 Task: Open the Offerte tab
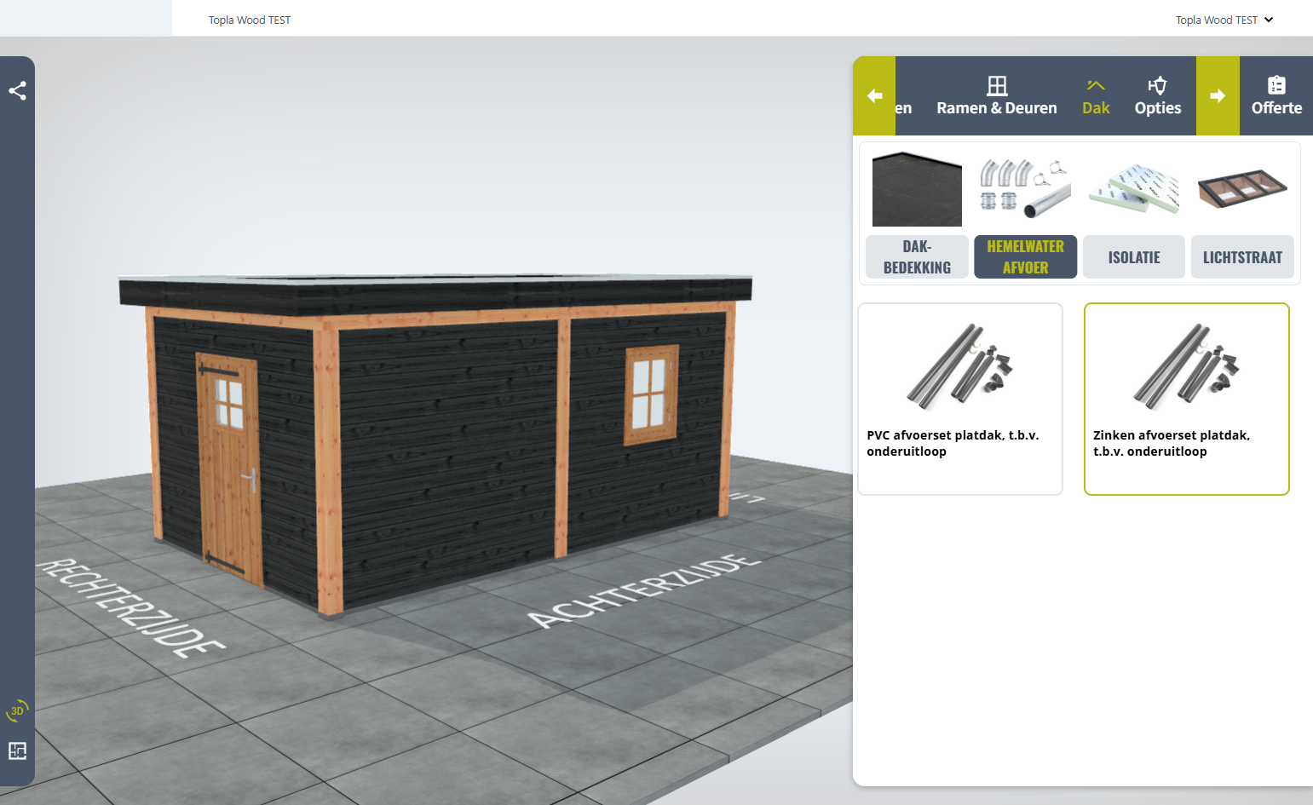[x=1276, y=95]
